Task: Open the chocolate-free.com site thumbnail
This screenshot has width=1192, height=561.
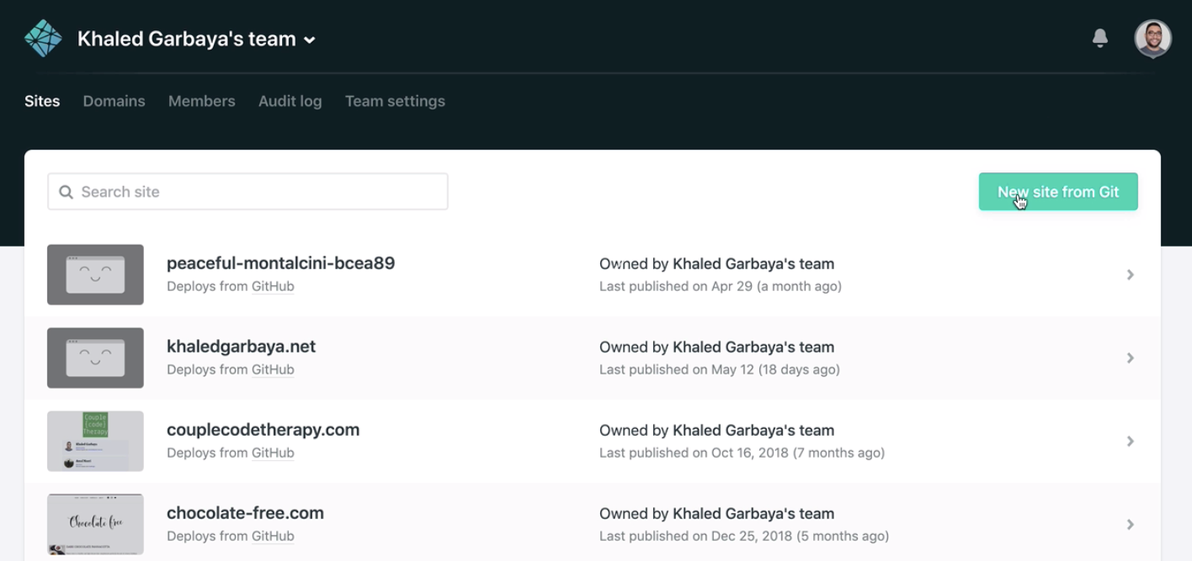Action: tap(95, 524)
